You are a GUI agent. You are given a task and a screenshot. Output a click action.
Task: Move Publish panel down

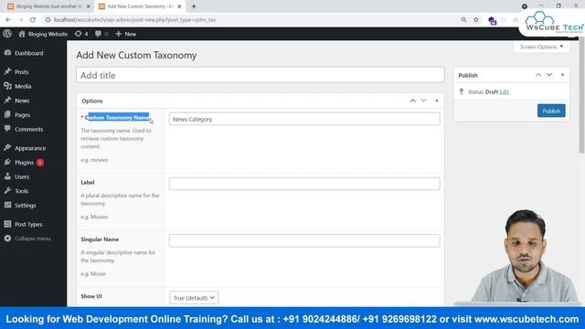(549, 75)
